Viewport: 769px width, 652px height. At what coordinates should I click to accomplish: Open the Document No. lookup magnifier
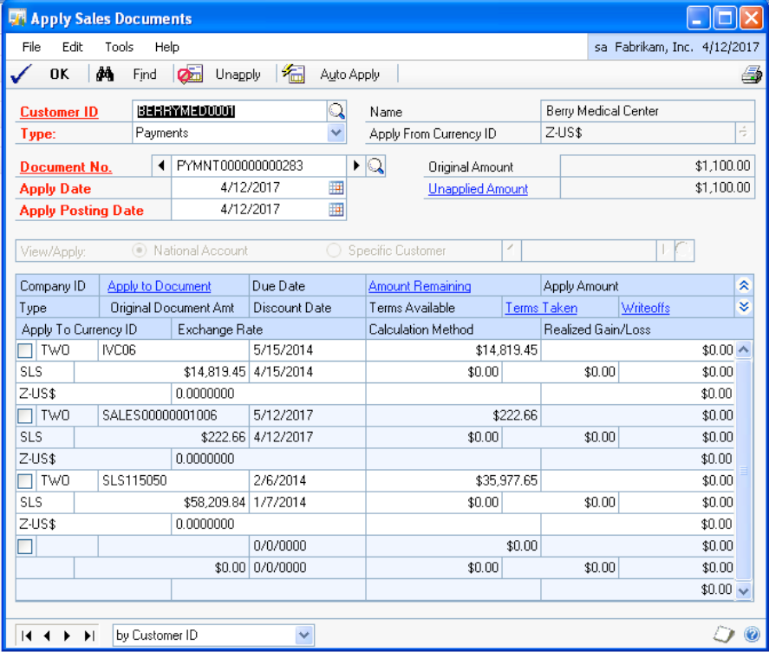375,166
